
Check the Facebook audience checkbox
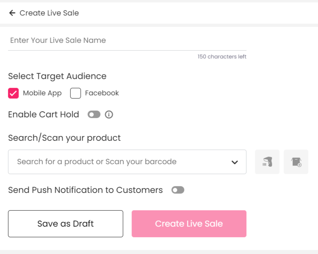click(75, 93)
